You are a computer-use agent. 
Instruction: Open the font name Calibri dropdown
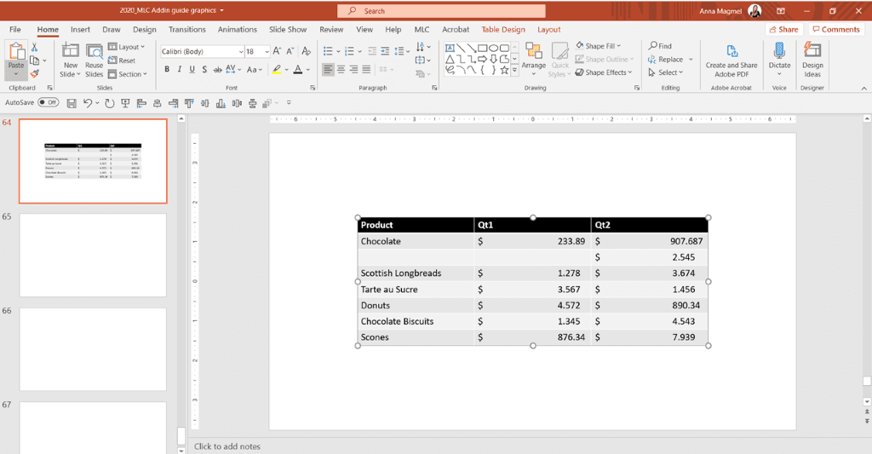point(241,52)
